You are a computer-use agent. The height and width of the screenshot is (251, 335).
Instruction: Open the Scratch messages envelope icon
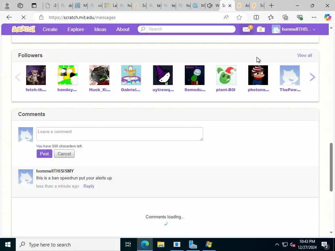coord(247,29)
